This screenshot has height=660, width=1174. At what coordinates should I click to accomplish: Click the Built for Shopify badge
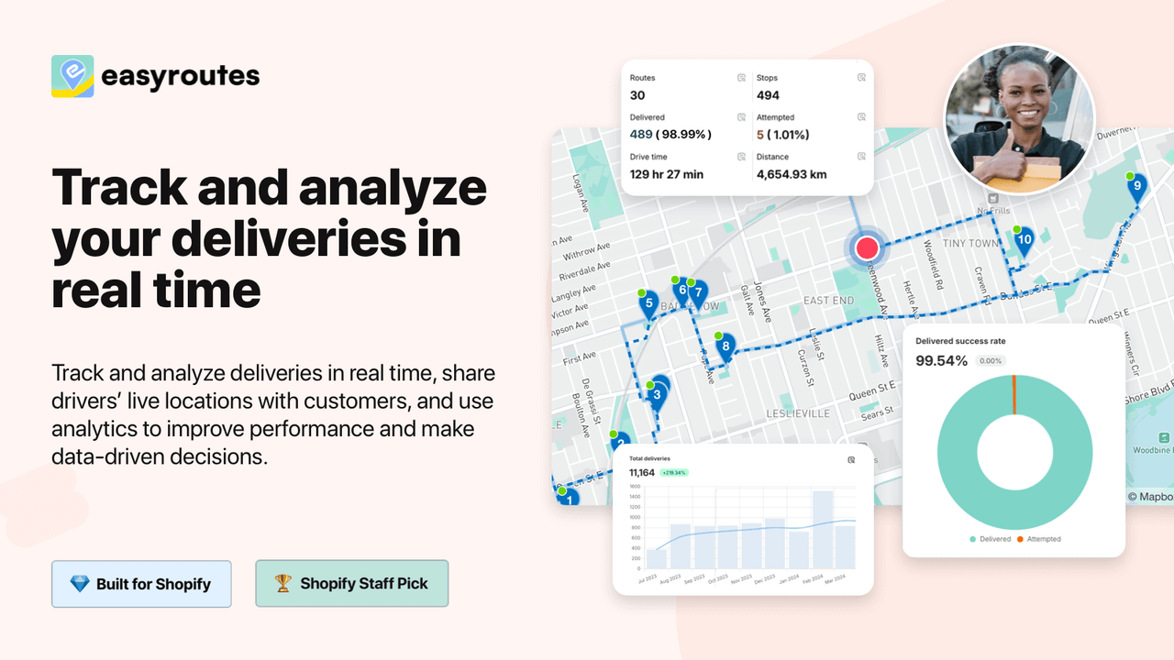pyautogui.click(x=141, y=584)
